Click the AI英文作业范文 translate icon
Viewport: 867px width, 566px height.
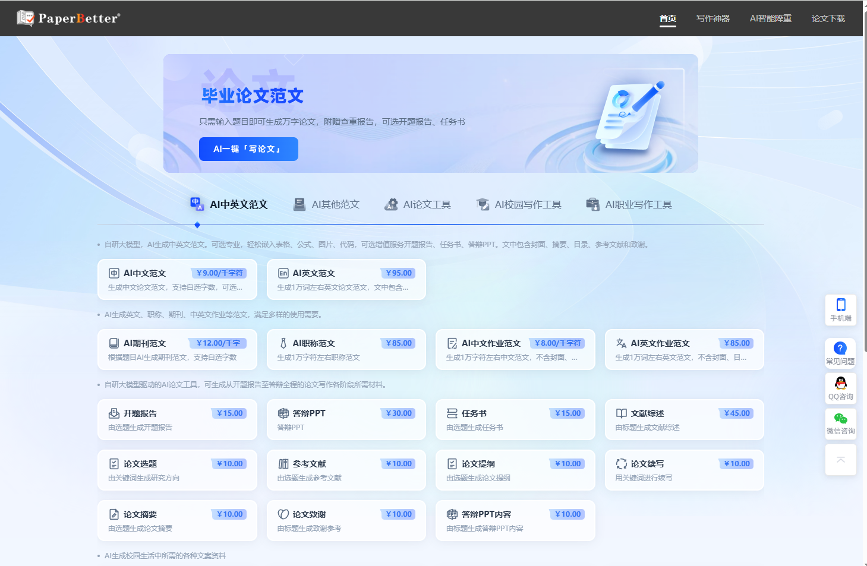point(622,343)
